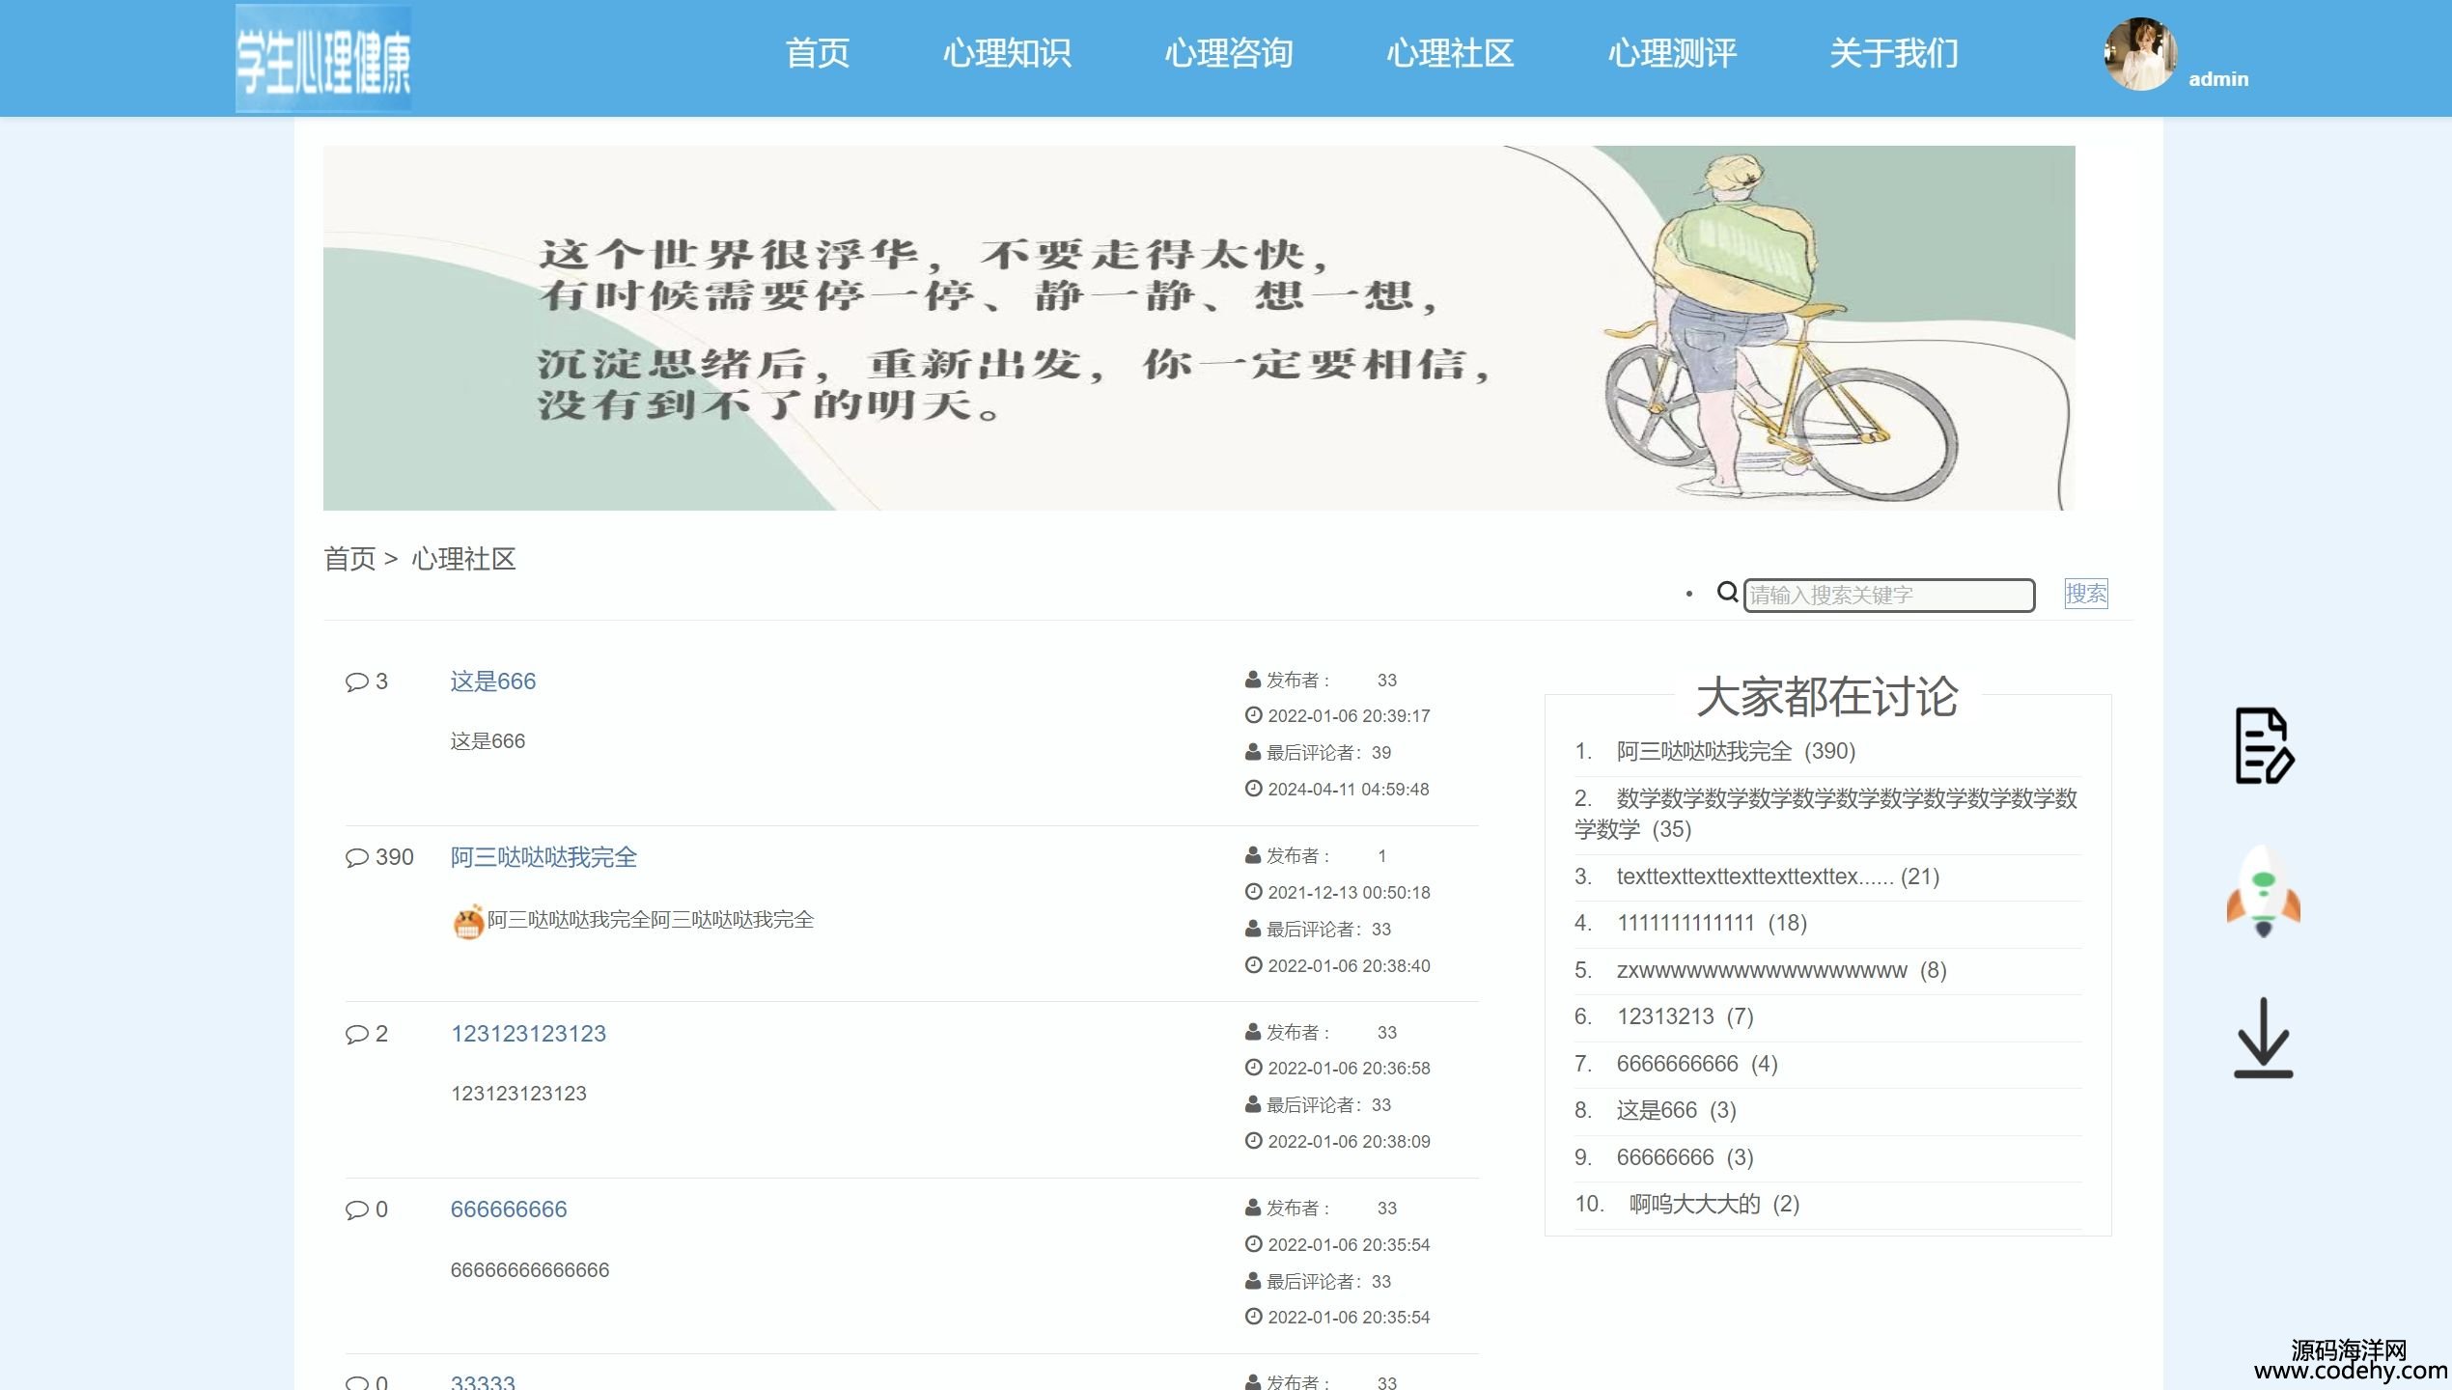Viewport: 2452px width, 1390px height.
Task: Open the post 123123123123
Action: (x=528, y=1034)
